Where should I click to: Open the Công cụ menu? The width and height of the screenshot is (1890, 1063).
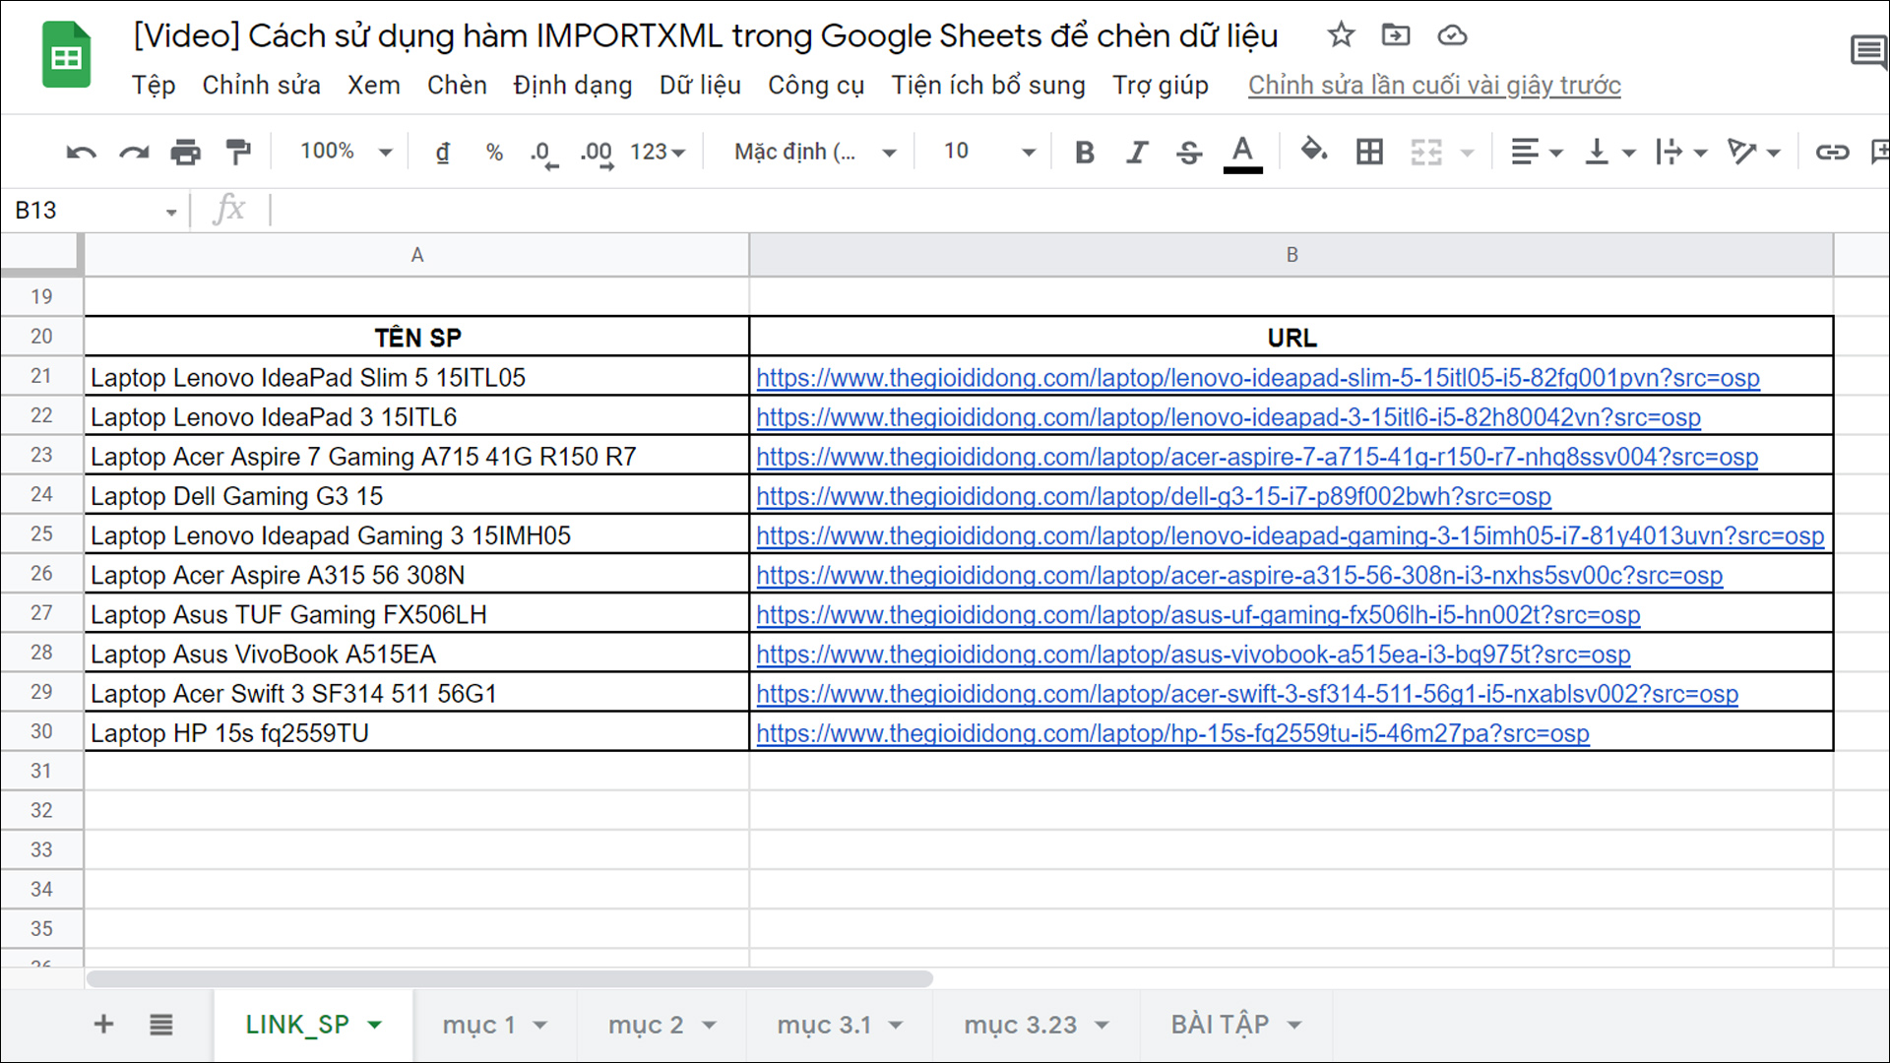816,86
